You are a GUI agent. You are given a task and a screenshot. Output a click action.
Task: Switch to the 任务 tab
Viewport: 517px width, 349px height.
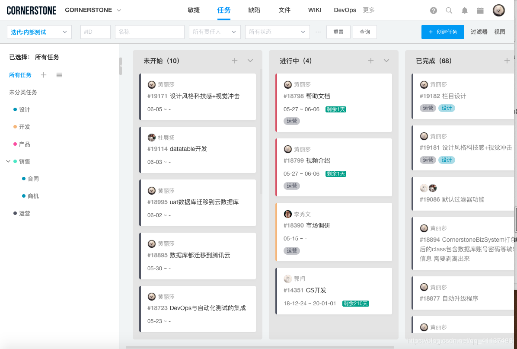point(223,10)
